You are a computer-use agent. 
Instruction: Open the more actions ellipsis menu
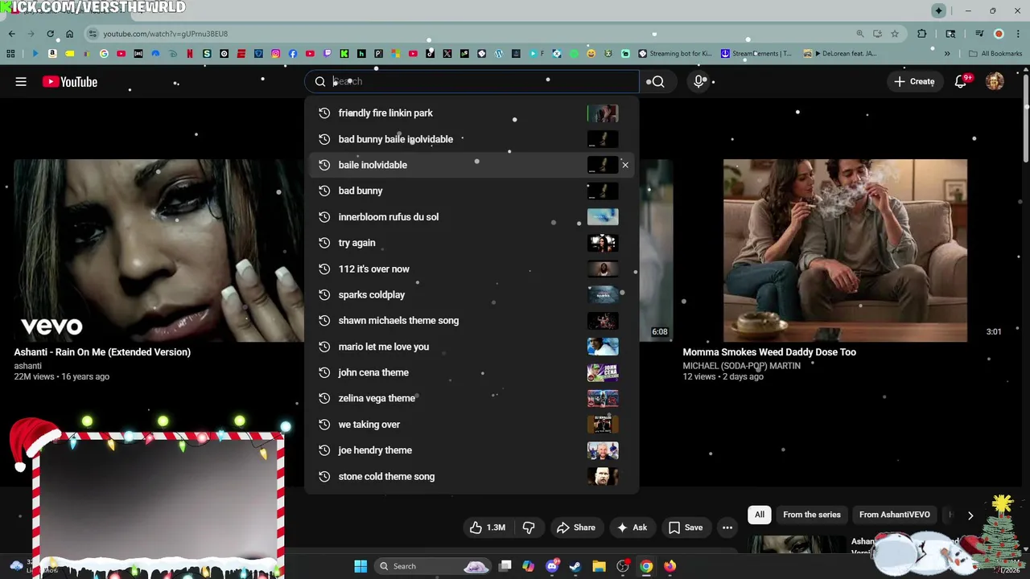727,528
